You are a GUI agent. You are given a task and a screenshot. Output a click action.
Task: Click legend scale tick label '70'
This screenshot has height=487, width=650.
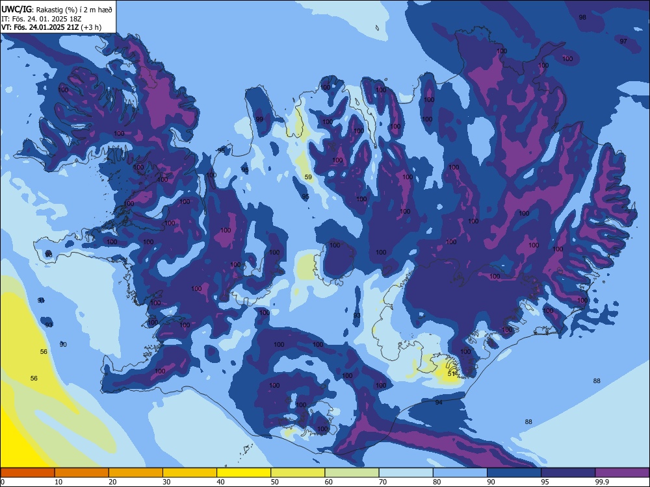383,482
